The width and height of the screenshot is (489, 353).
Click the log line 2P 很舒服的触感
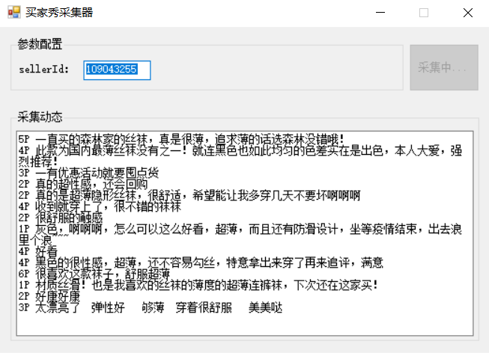click(61, 218)
